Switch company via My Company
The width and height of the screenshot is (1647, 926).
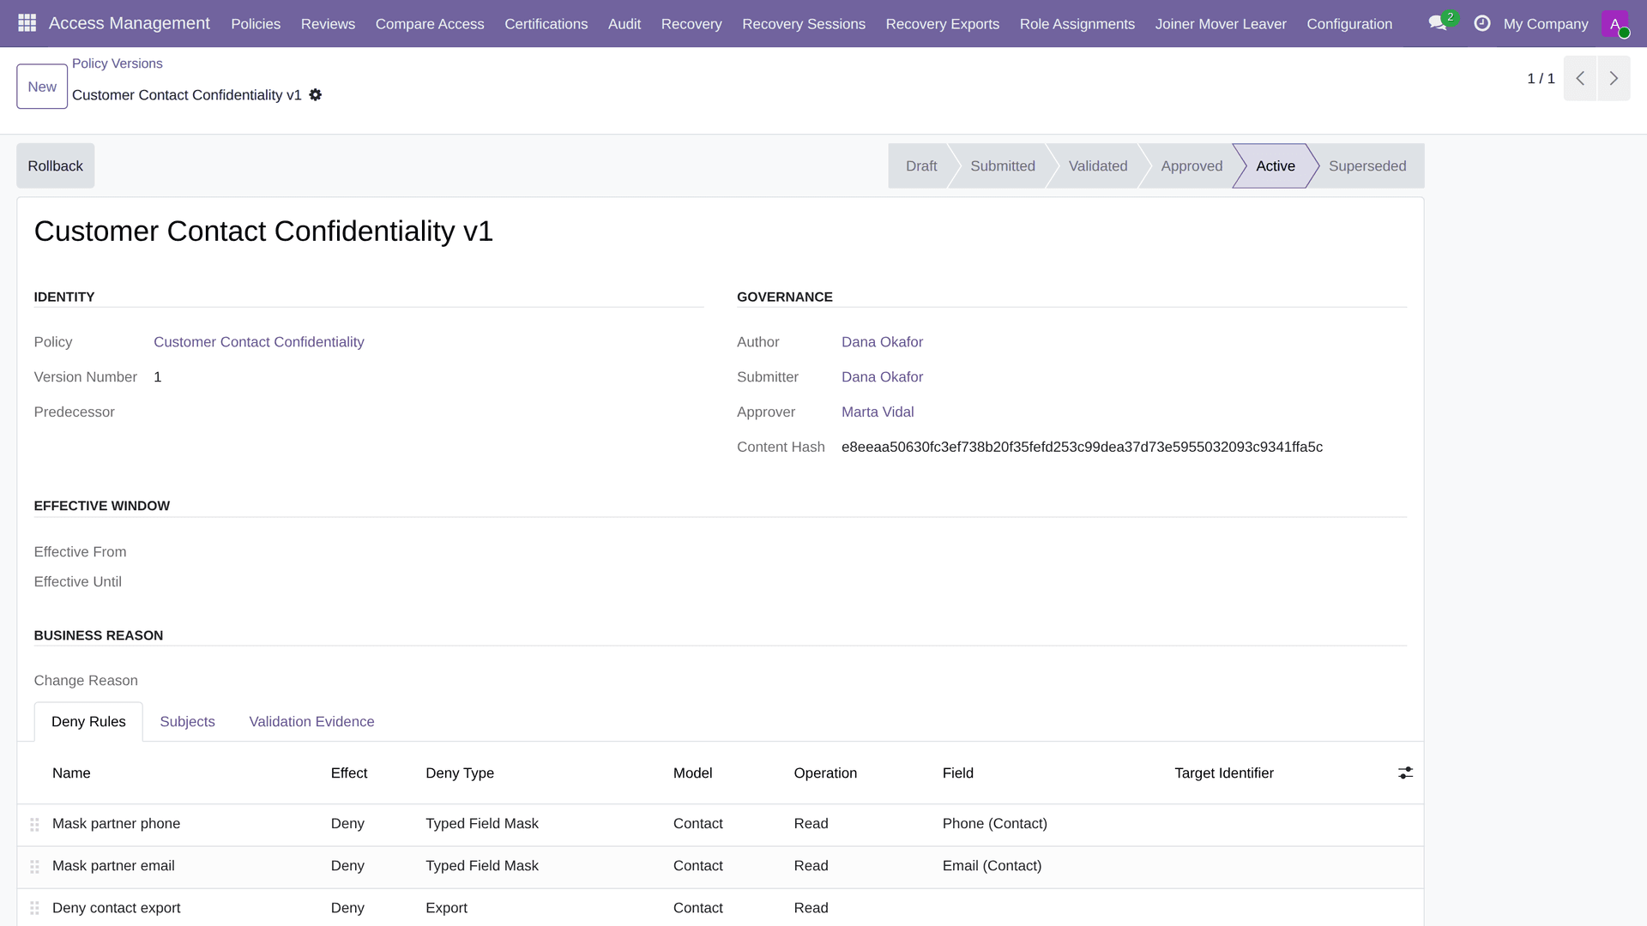pyautogui.click(x=1546, y=24)
